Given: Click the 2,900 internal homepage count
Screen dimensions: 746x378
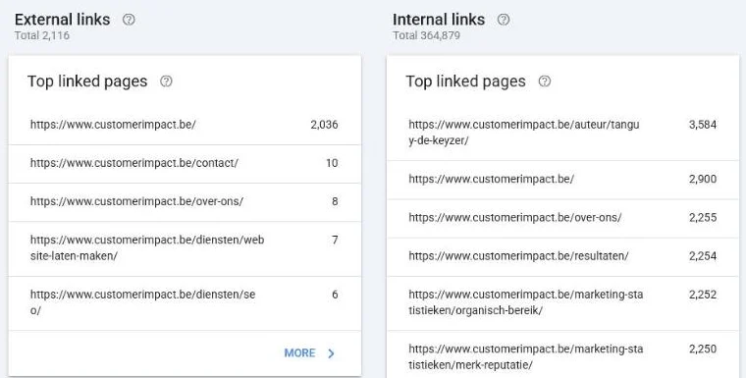Looking at the screenshot, I should [x=703, y=179].
